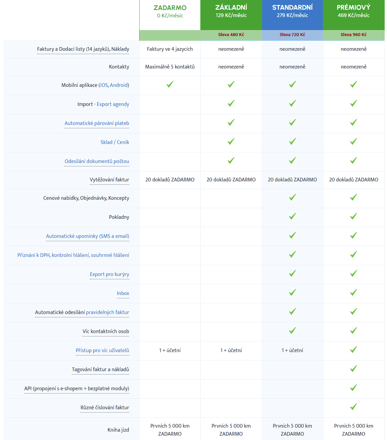Click the STANDARDNÍ checkmark for Víc kontaktních osob
This screenshot has height=440, width=387.
(292, 331)
